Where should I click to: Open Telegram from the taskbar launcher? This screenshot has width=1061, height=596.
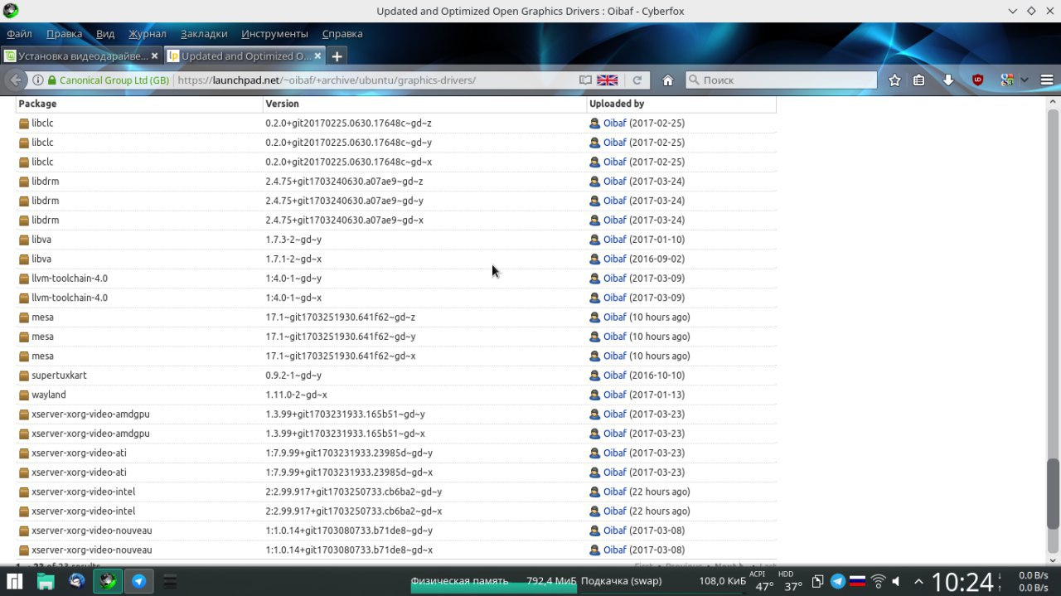point(139,581)
